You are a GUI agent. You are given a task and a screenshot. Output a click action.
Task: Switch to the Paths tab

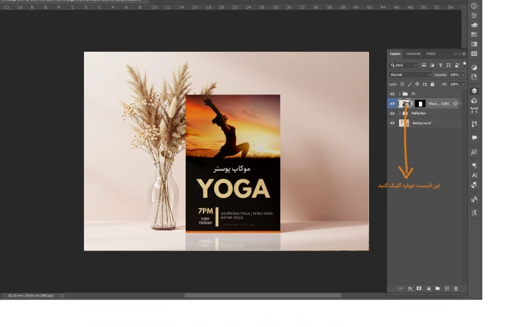431,54
